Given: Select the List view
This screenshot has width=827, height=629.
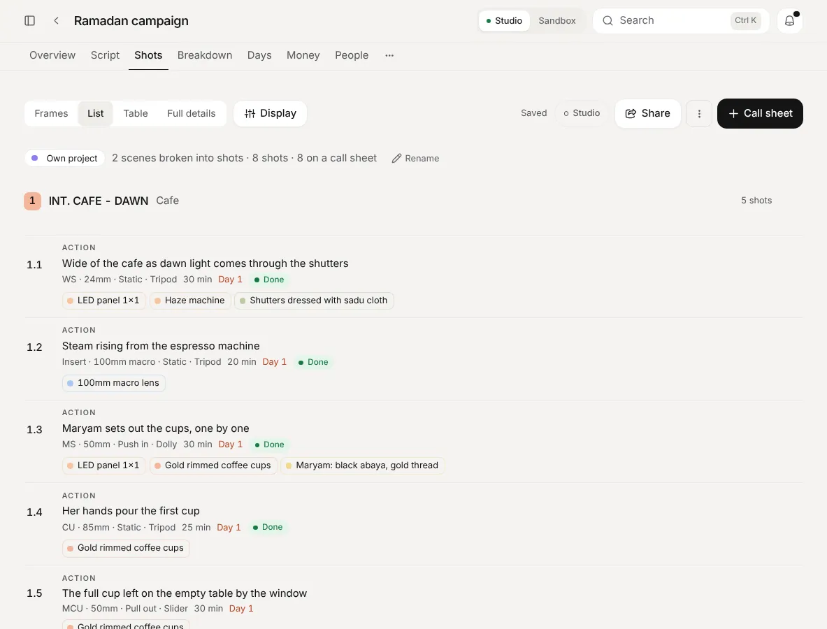Looking at the screenshot, I should coord(96,113).
